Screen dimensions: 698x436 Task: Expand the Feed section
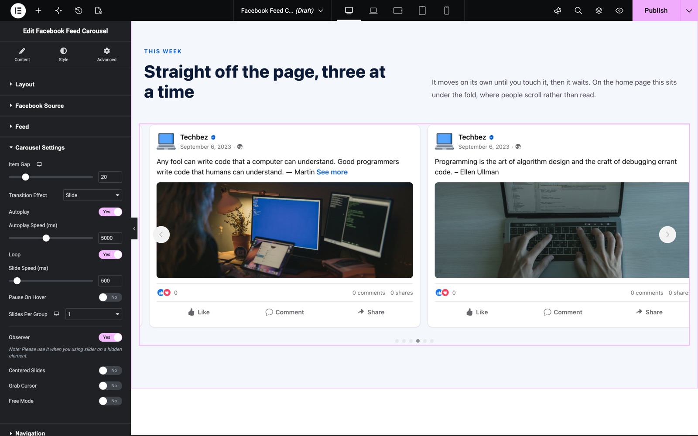[x=65, y=126]
